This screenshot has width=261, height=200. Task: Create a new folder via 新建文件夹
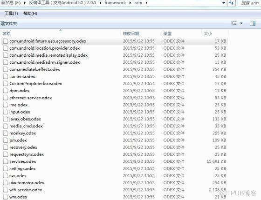(8, 23)
